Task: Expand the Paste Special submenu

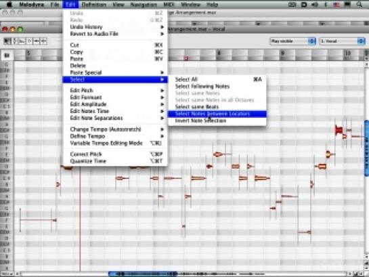Action: (115, 72)
